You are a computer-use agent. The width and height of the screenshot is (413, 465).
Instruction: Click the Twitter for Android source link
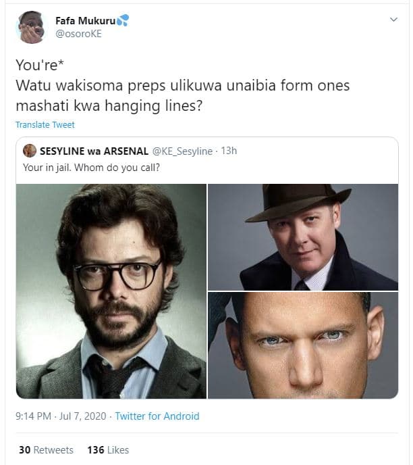157,416
